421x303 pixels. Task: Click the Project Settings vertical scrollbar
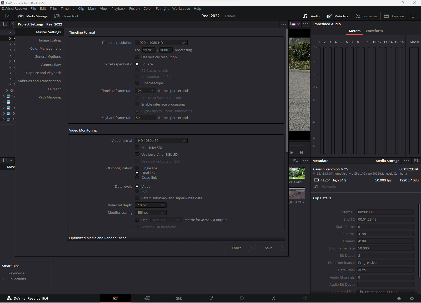(x=287, y=91)
